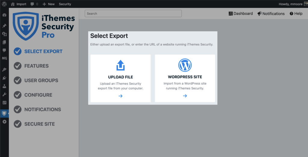Choose the WordPress Site import card

[x=185, y=78]
